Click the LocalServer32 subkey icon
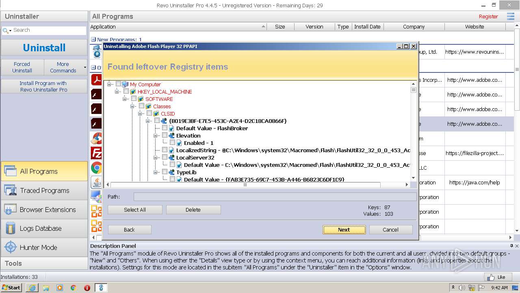Image resolution: width=520 pixels, height=293 pixels. tap(171, 157)
